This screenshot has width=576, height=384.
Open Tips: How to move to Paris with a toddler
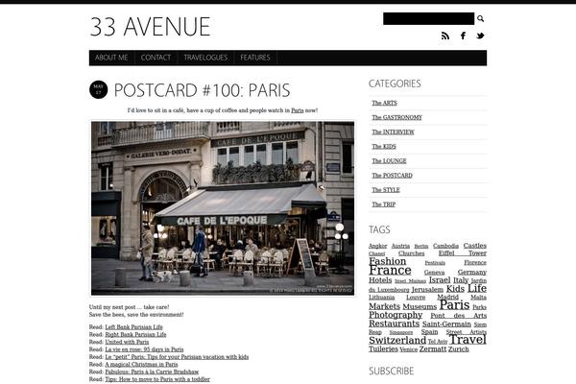tap(157, 379)
